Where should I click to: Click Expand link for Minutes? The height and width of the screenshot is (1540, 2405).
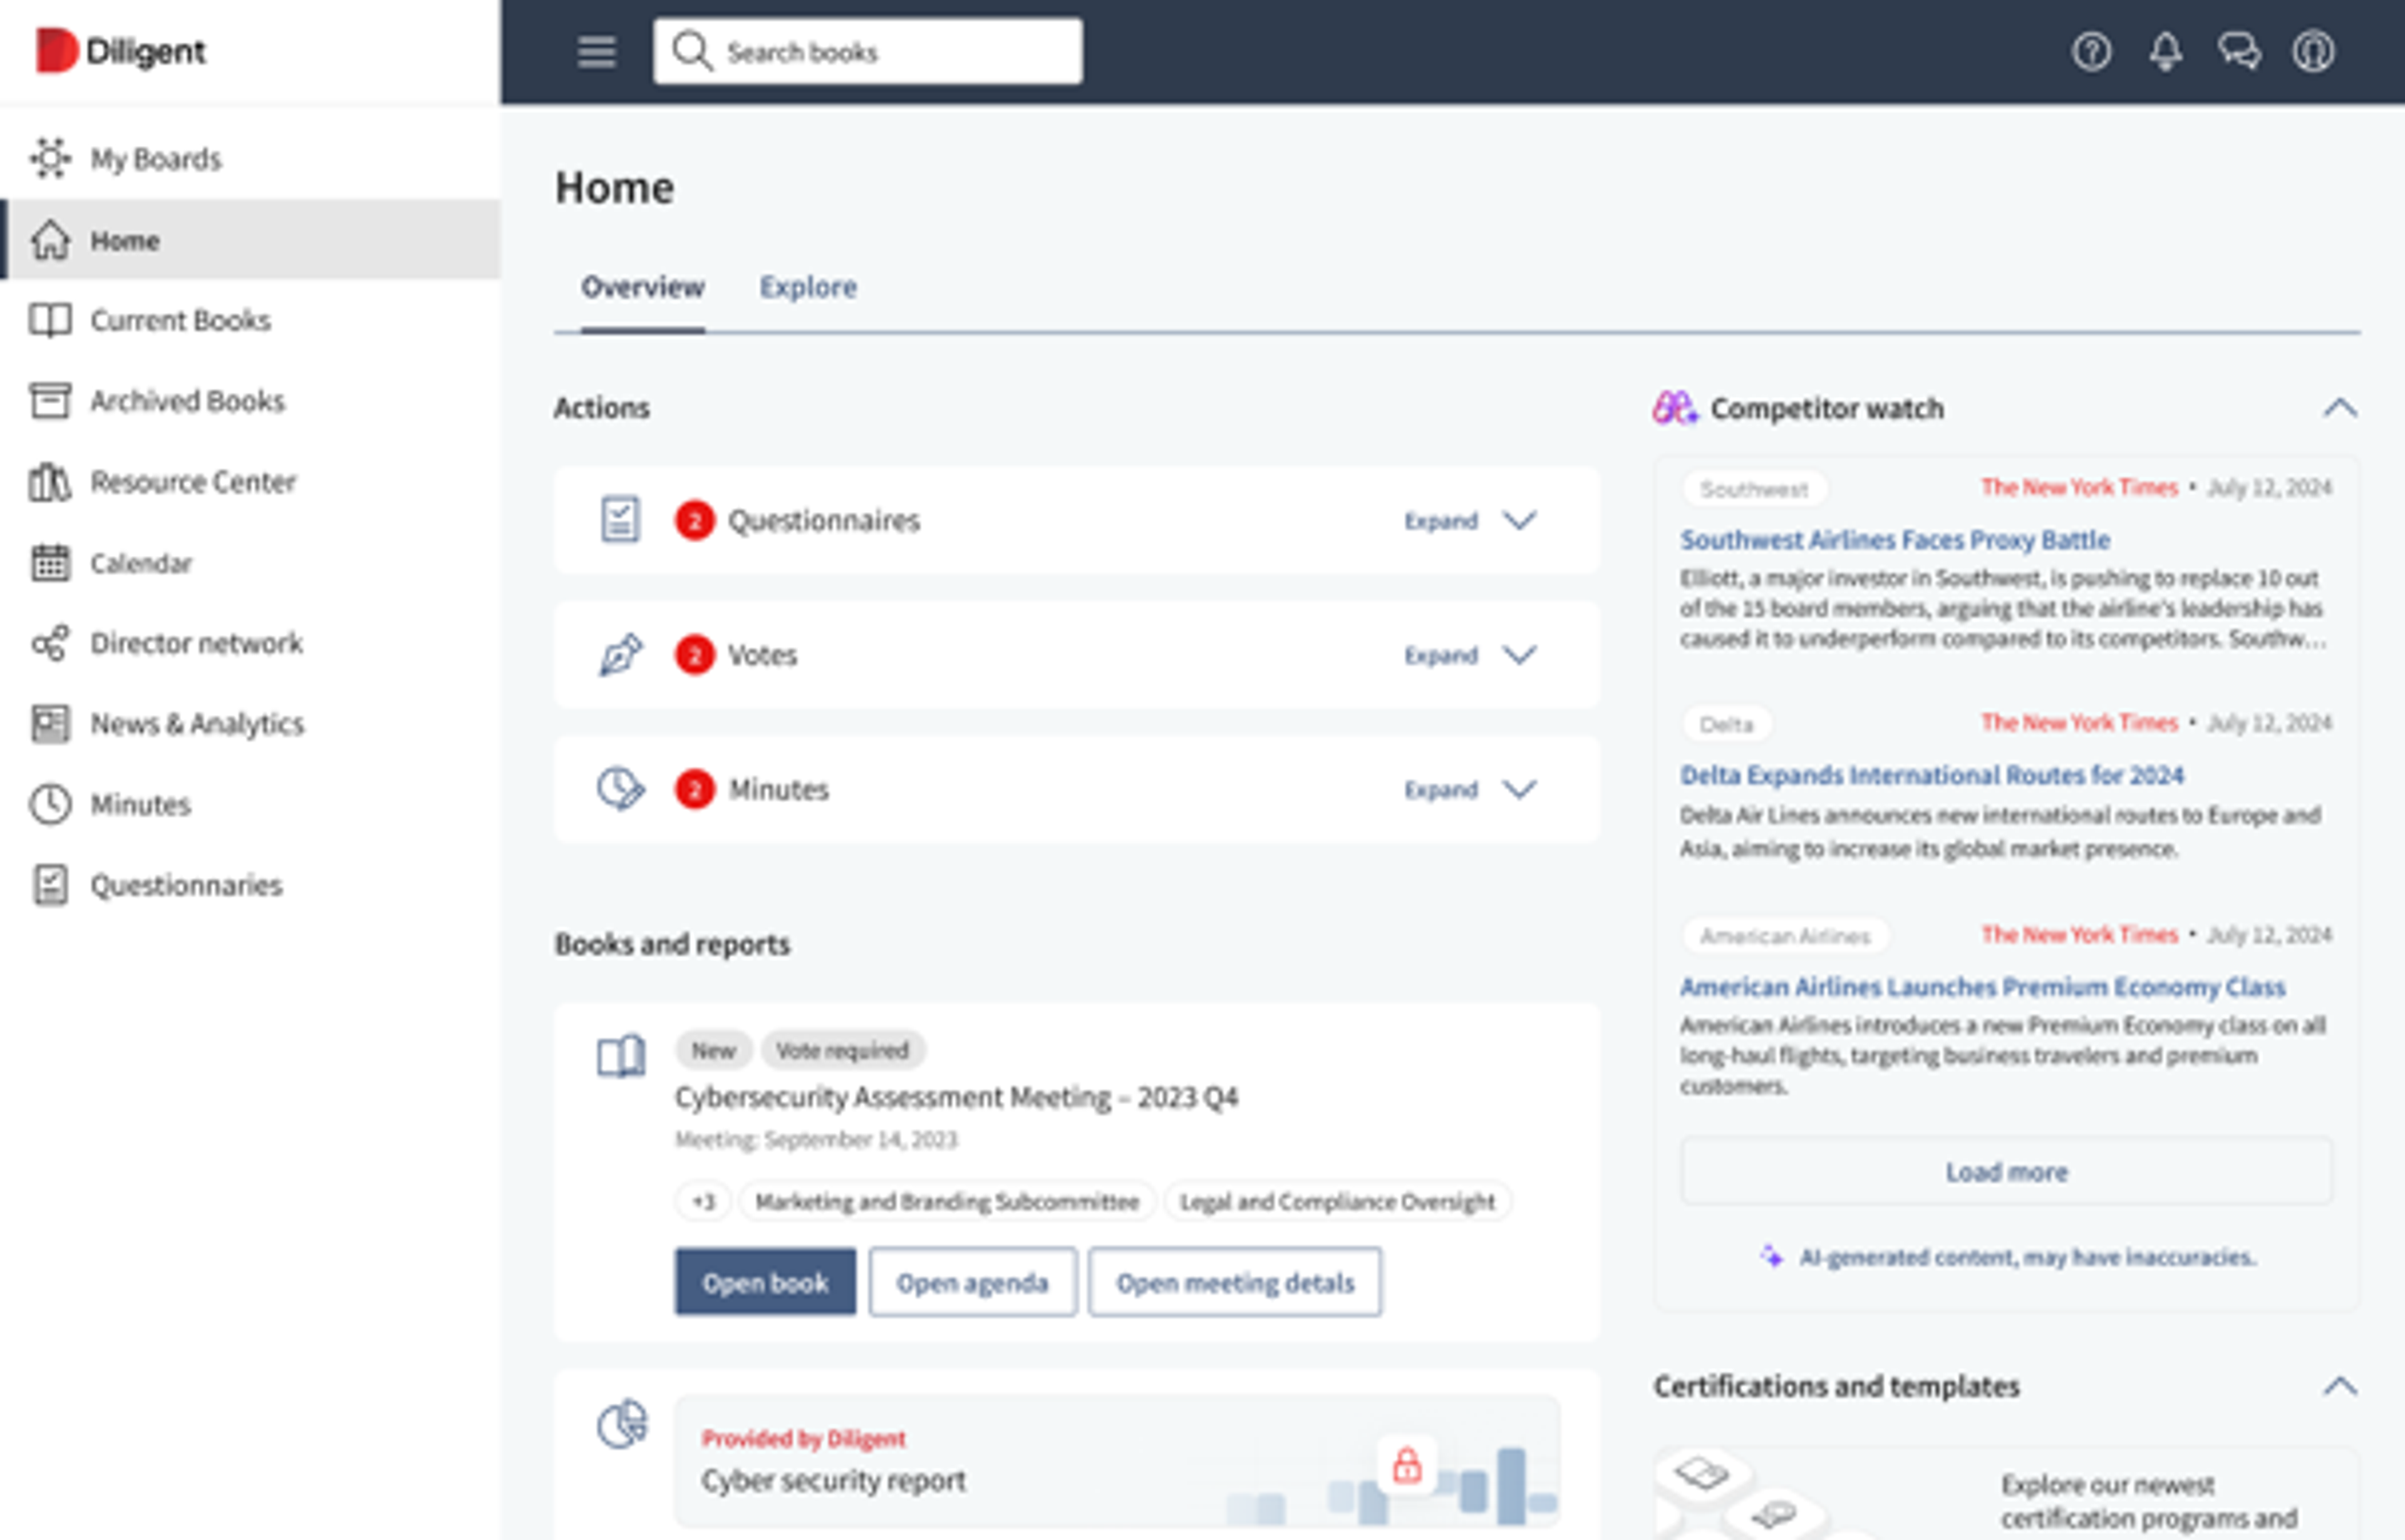click(x=1440, y=789)
